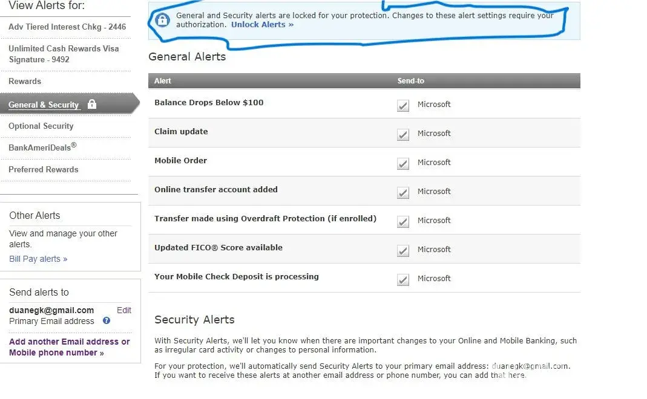Open Adv Tiered Interest Chkg - 2446 alerts
This screenshot has height=399, width=647.
[67, 27]
